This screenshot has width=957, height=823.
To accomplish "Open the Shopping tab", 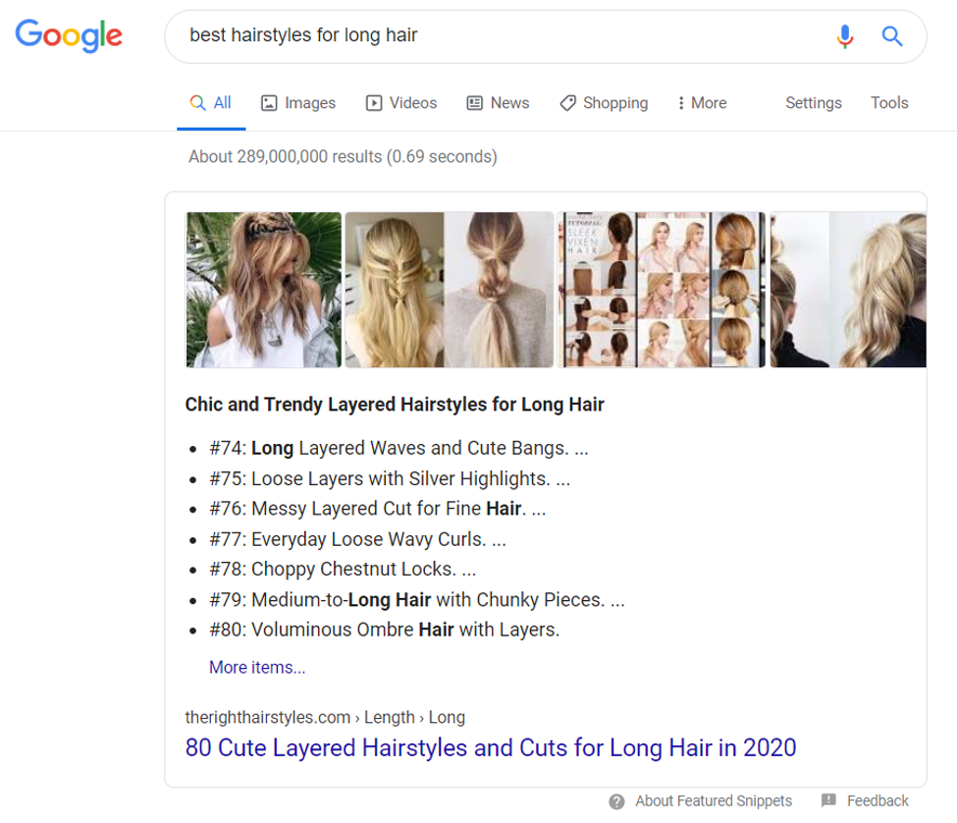I will pos(604,103).
